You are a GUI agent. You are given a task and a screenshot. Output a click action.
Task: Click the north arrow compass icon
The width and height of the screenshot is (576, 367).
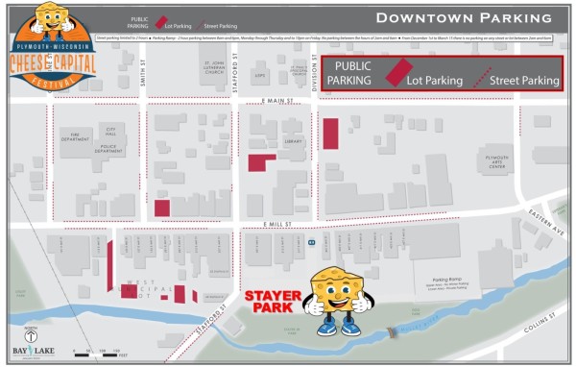(x=31, y=335)
